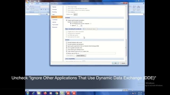Viewport: 170px width, 95px height.
Task: Check Provide feedback with animation
Action: click(x=67, y=44)
